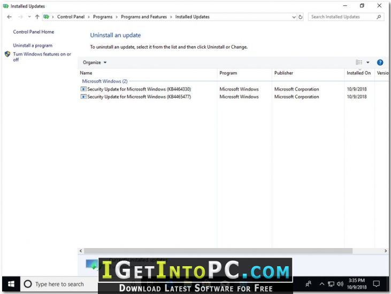Viewport: 391px width, 294px height.
Task: Click horizontal scrollbar right arrow
Action: click(x=386, y=251)
